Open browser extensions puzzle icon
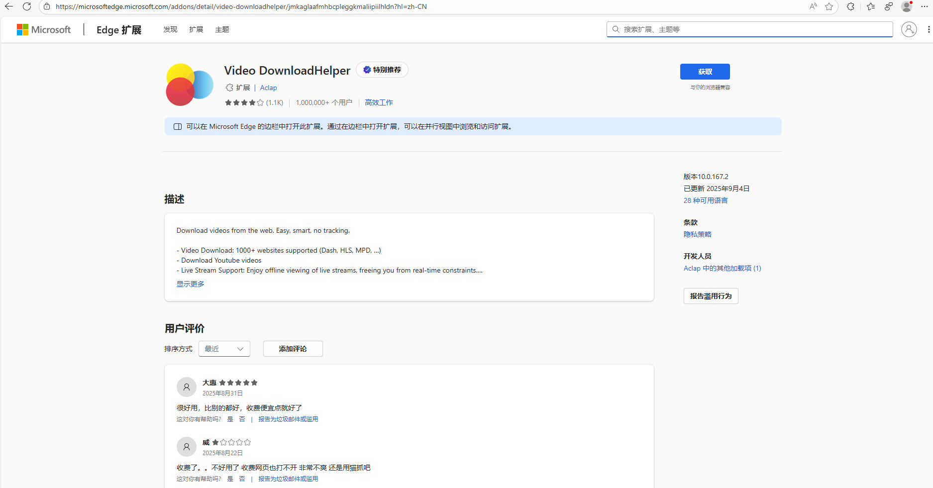Screen dimensions: 933x488 pos(850,6)
